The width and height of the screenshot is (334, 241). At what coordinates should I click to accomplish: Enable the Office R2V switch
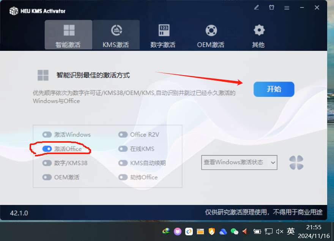[x=123, y=134]
